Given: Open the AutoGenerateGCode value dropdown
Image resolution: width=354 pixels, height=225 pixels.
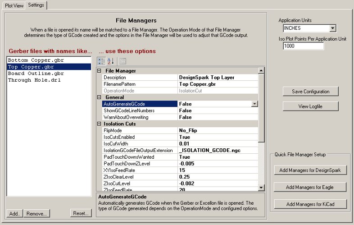Looking at the screenshot, I should click(255, 104).
